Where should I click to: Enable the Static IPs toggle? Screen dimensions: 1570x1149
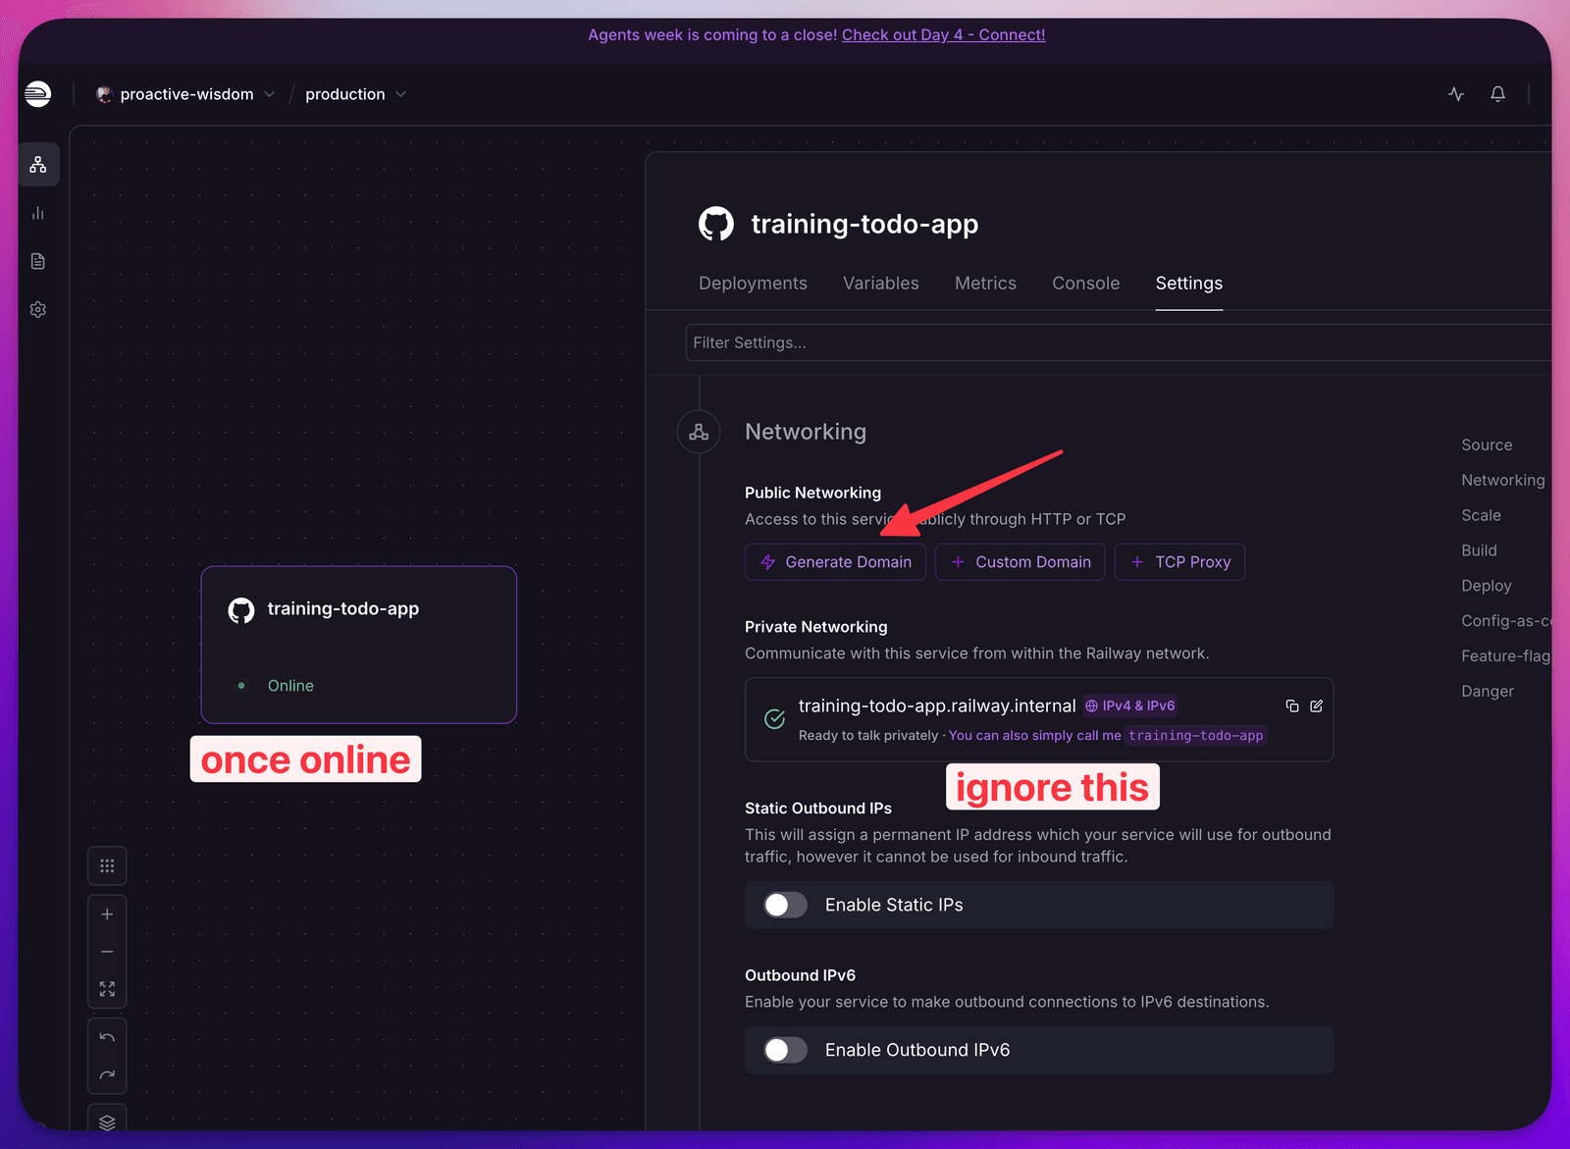pyautogui.click(x=785, y=905)
